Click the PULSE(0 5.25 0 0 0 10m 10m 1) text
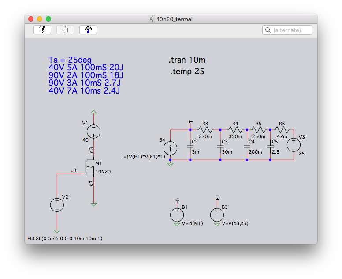 point(65,238)
